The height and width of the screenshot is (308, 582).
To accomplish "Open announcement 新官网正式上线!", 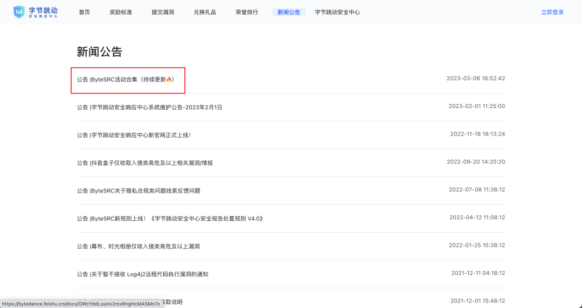I will click(x=134, y=135).
